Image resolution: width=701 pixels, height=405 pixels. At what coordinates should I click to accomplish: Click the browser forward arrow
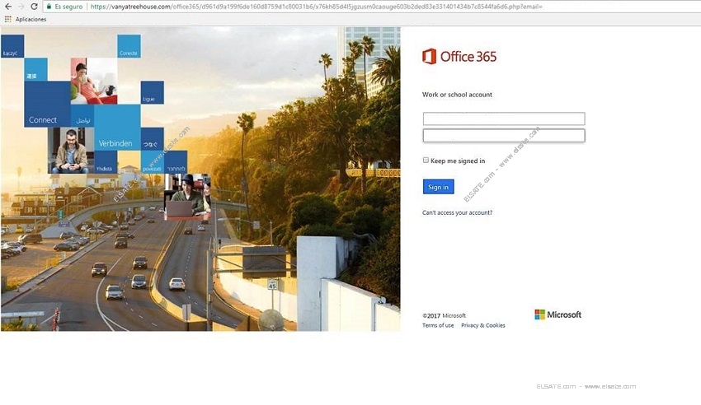coord(21,7)
